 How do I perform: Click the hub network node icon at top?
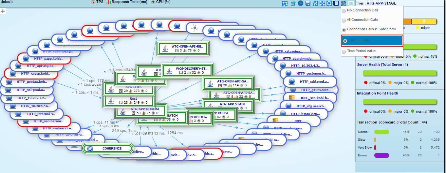coord(195,28)
